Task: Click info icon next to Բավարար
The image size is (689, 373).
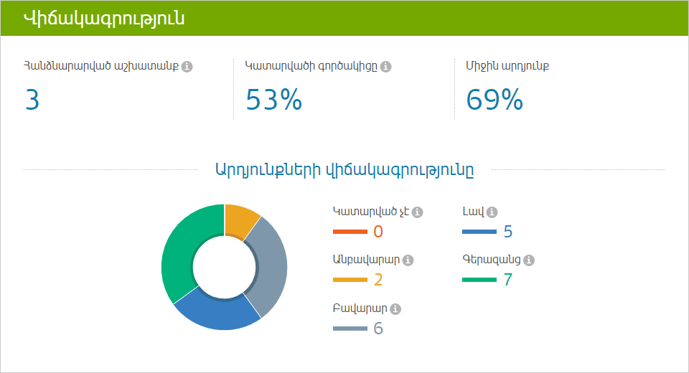Action: coord(395,309)
